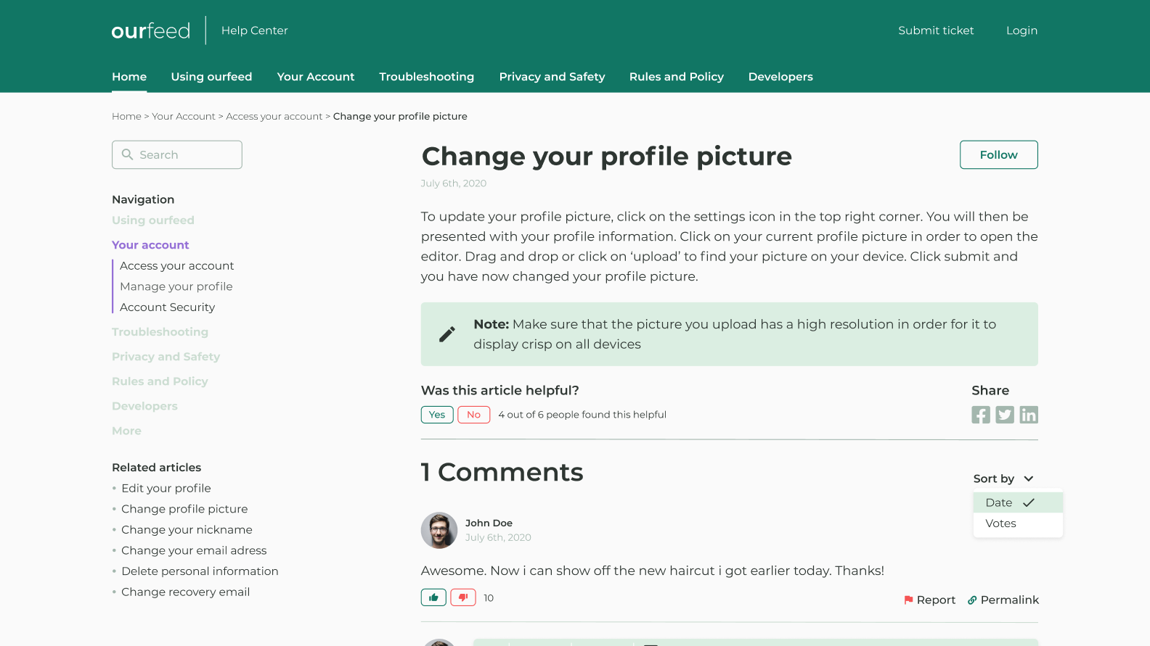Mark article as helpful with Yes
Image resolution: width=1150 pixels, height=646 pixels.
[437, 415]
